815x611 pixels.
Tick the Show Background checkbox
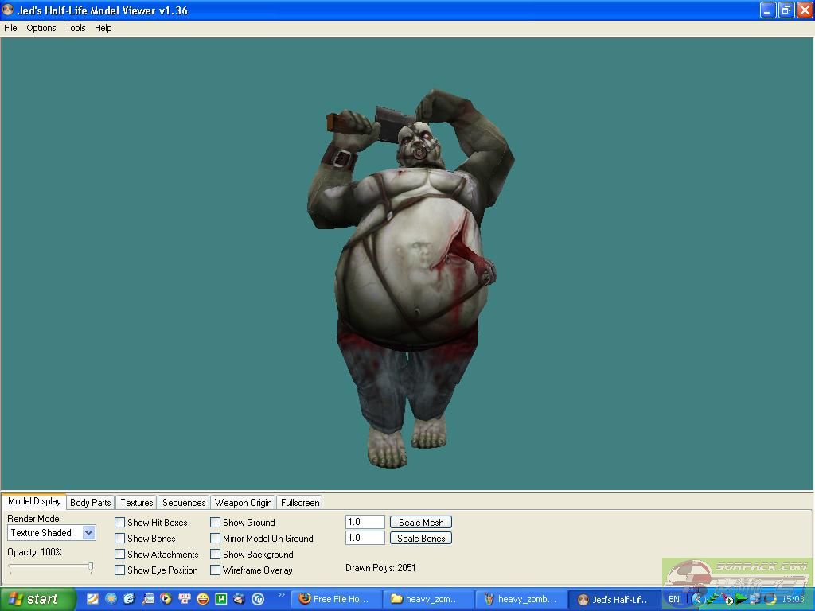coord(215,555)
